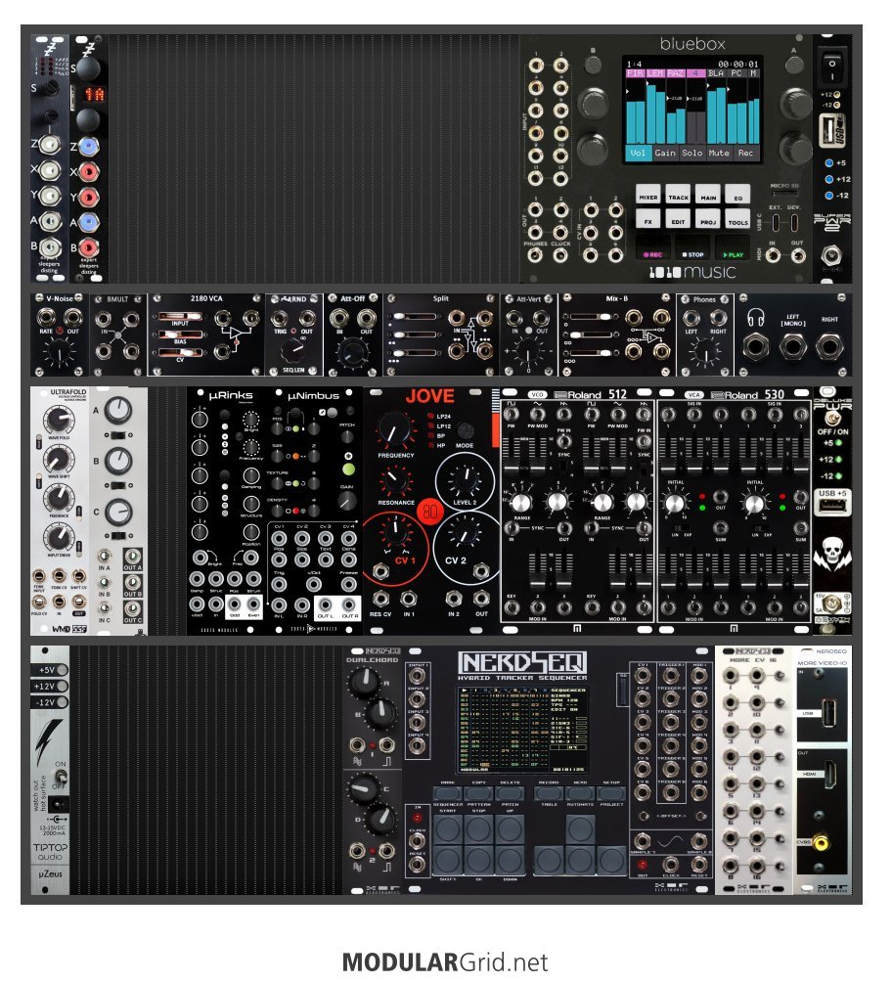Select the BLA track on bluebox screen
The width and height of the screenshot is (892, 983).
tap(715, 73)
